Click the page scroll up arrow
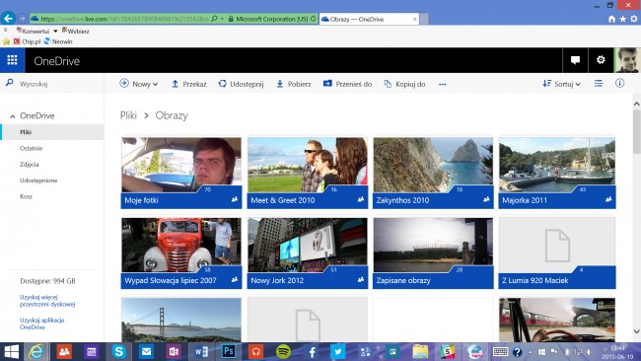The width and height of the screenshot is (641, 361). click(x=636, y=104)
